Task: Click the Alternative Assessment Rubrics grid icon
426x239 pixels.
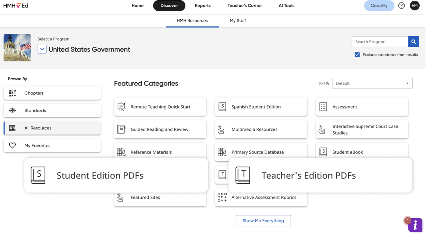Action: pyautogui.click(x=222, y=197)
